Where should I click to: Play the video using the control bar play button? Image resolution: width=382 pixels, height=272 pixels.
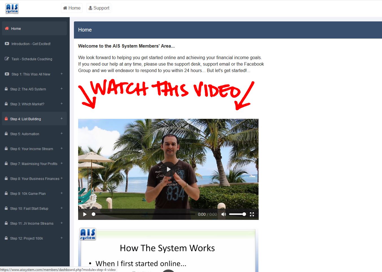(x=85, y=214)
